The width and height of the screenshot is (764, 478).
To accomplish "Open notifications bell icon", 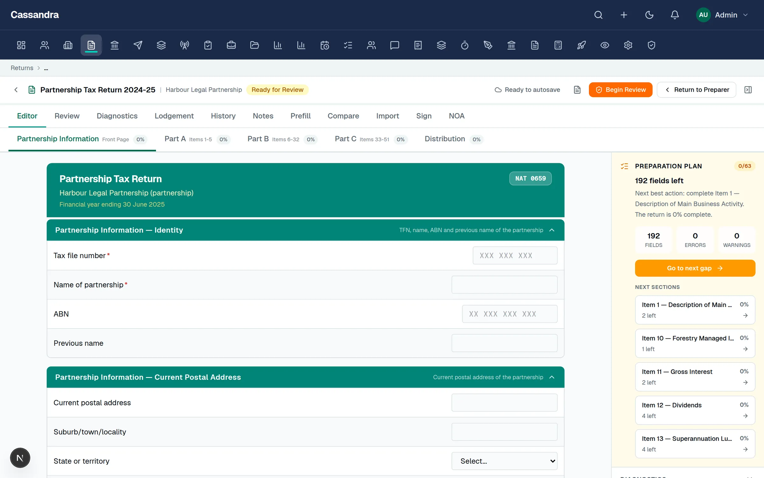I will pyautogui.click(x=675, y=15).
